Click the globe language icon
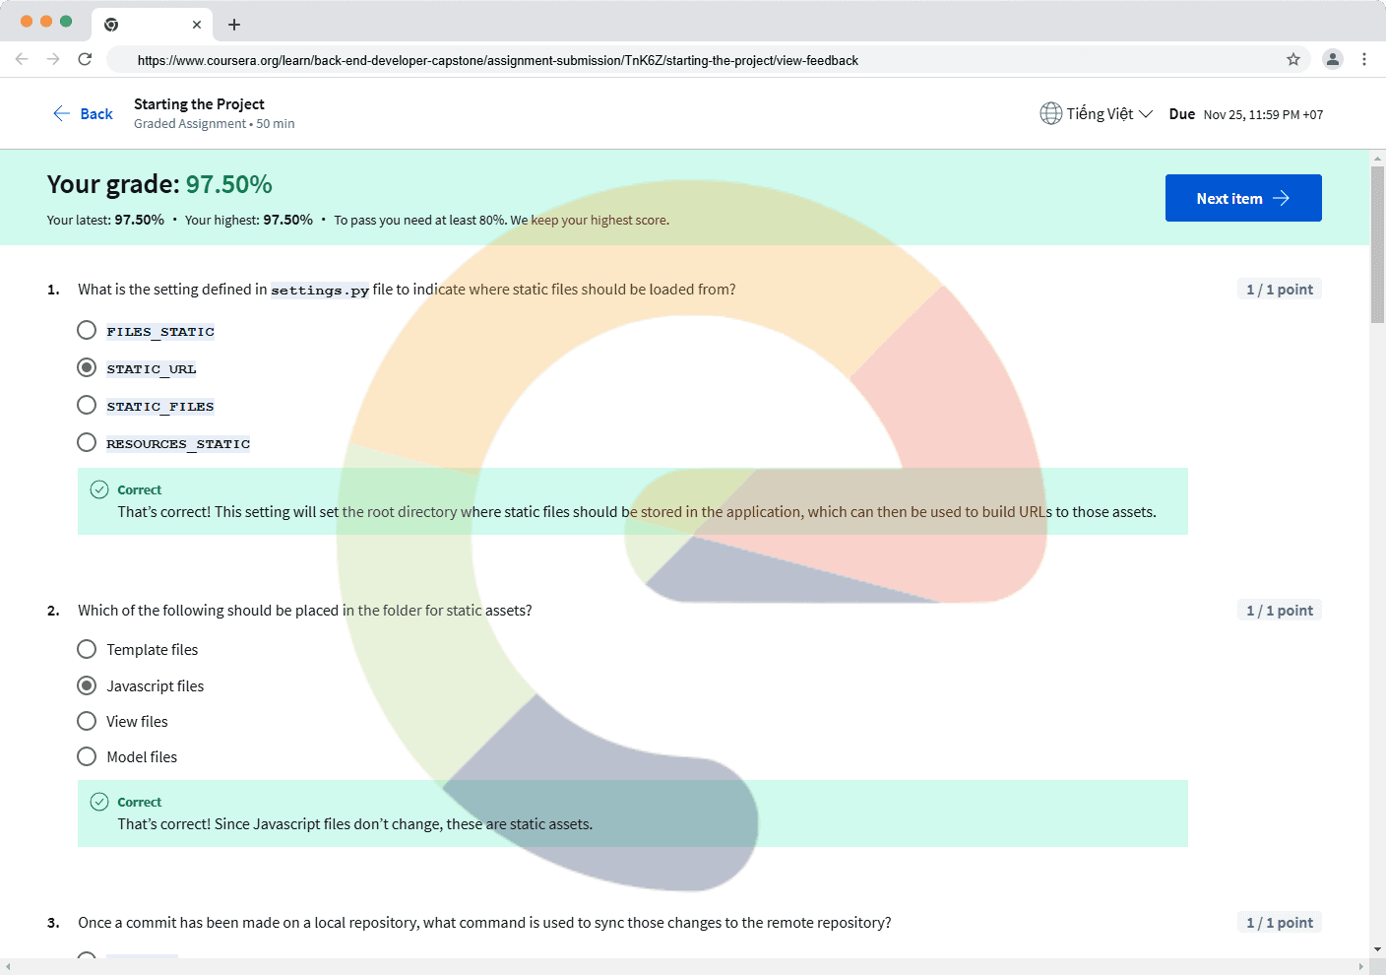Screen dimensions: 1386x975 pyautogui.click(x=1050, y=113)
